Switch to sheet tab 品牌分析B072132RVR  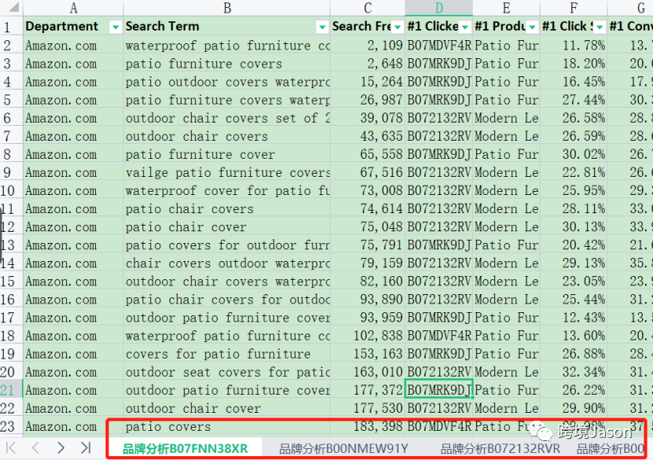click(500, 448)
